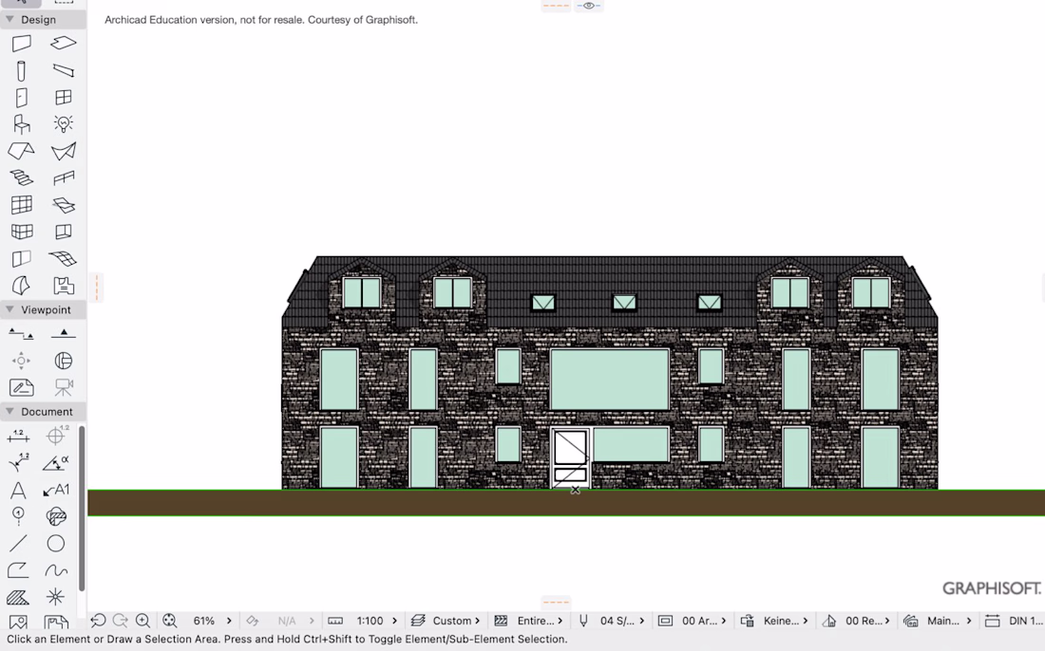Select the Column tool
Image resolution: width=1045 pixels, height=651 pixels.
click(21, 70)
